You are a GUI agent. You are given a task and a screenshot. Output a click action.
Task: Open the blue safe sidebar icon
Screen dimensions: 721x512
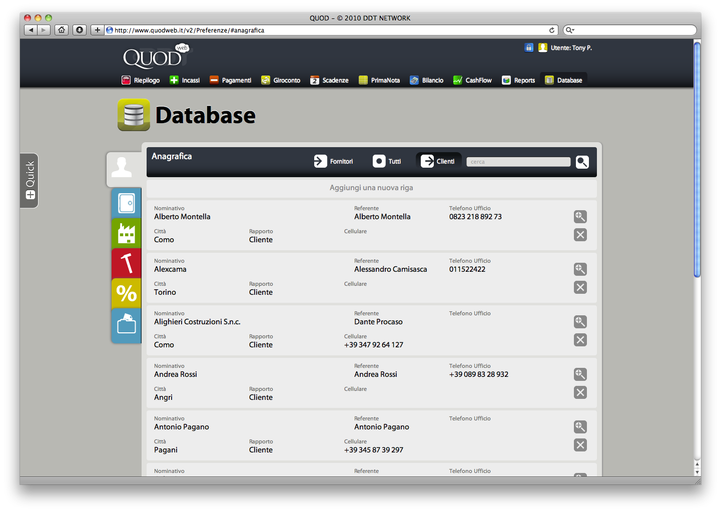click(127, 203)
